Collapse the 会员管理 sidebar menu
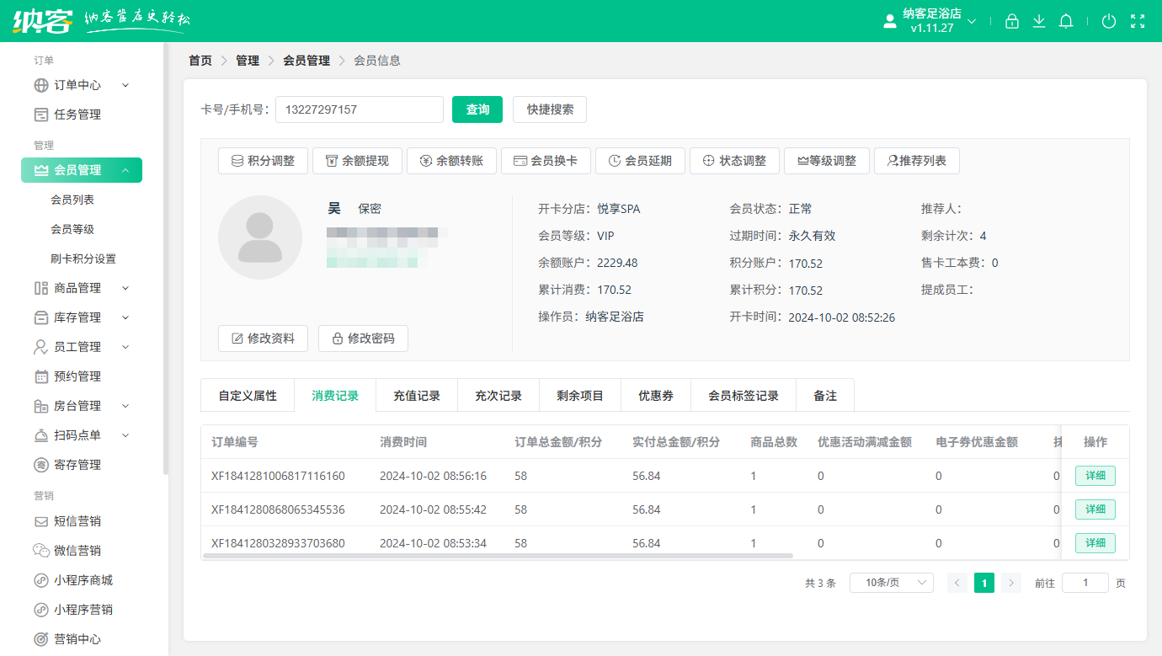Screen dimensions: 1162x656 [82, 170]
